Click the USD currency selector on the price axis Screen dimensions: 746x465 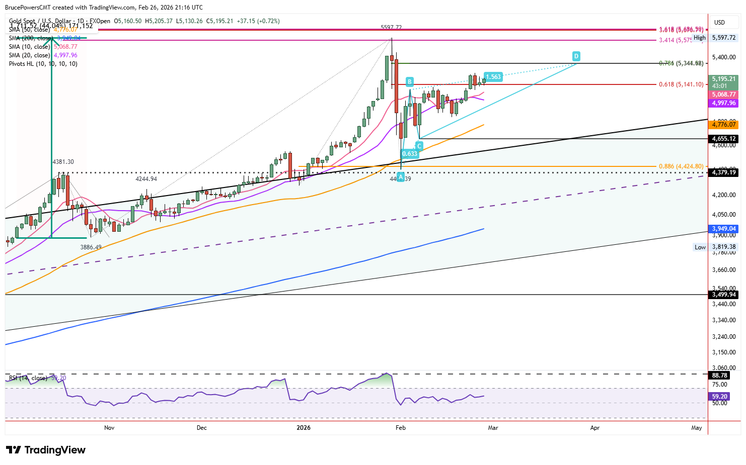click(x=720, y=23)
